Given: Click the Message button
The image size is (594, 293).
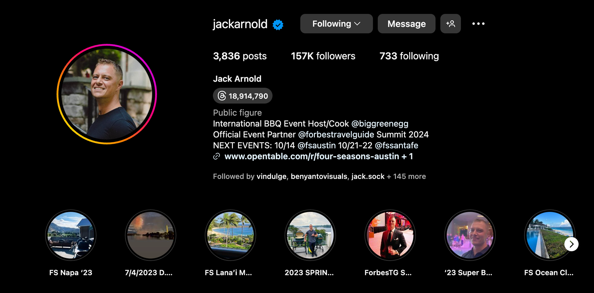Looking at the screenshot, I should pos(407,24).
